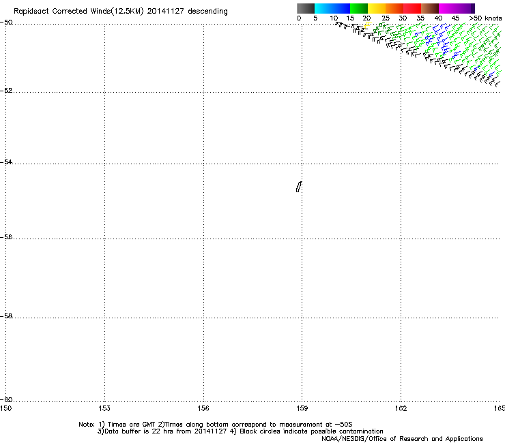Click the small island outline near 159 longitude

(x=299, y=187)
